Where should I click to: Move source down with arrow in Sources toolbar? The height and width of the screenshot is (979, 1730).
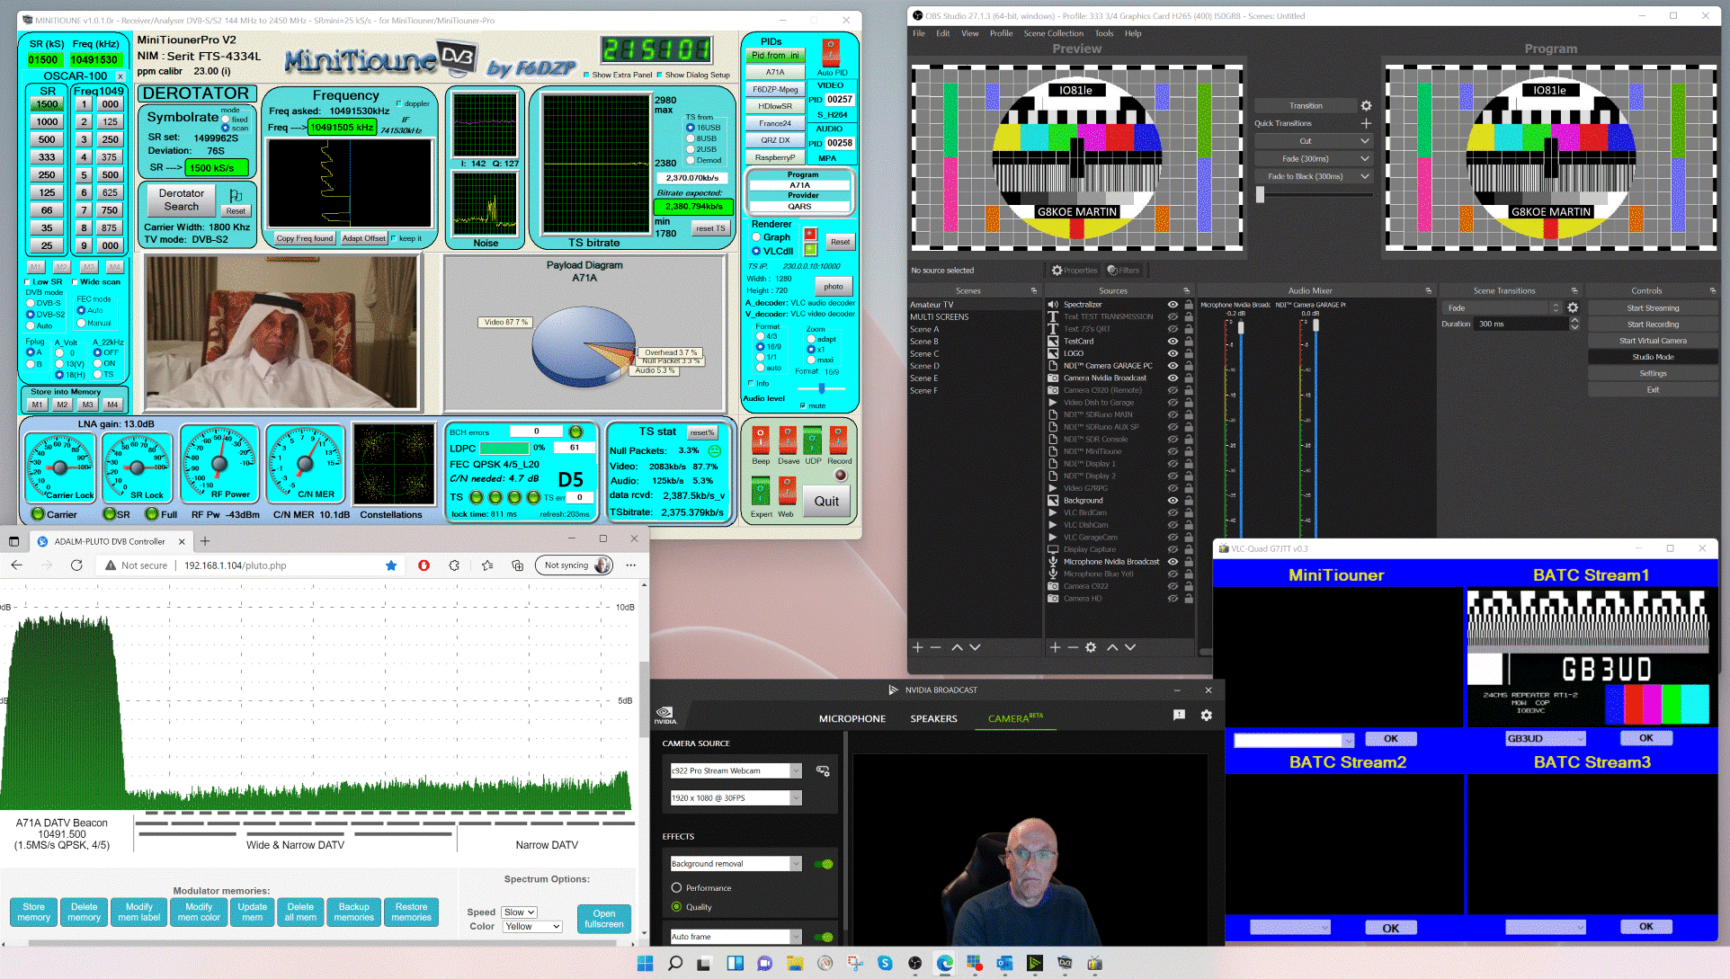[1130, 647]
